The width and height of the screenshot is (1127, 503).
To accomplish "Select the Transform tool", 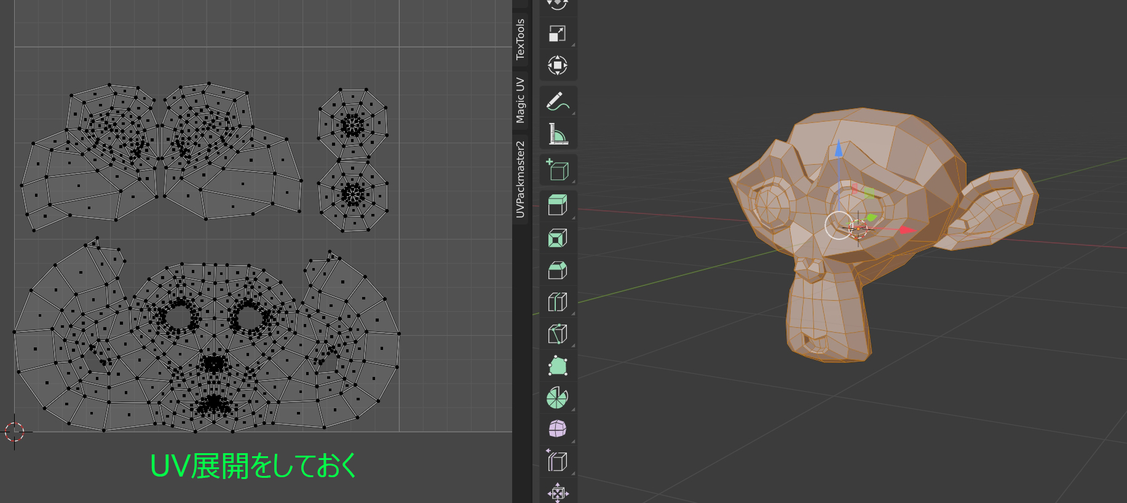I will coord(558,65).
